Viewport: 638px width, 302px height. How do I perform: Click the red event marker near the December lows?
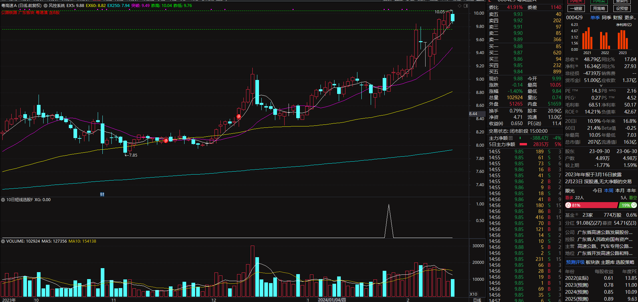(x=166, y=141)
